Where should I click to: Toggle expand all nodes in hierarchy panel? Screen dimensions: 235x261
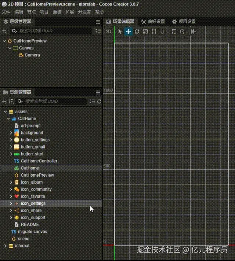pos(98,31)
